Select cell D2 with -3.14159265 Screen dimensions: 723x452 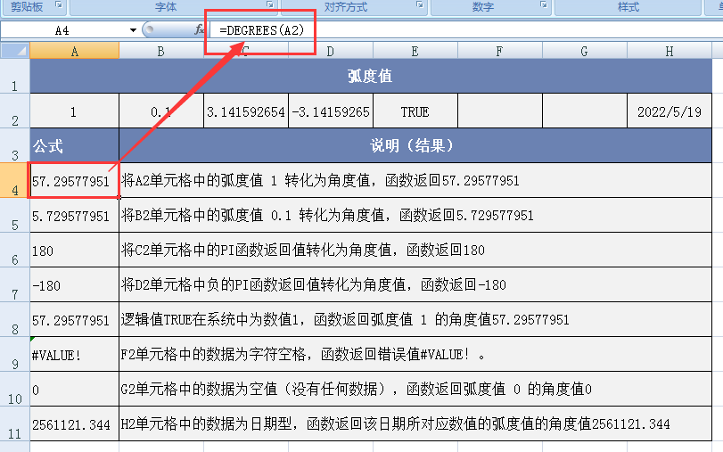331,111
